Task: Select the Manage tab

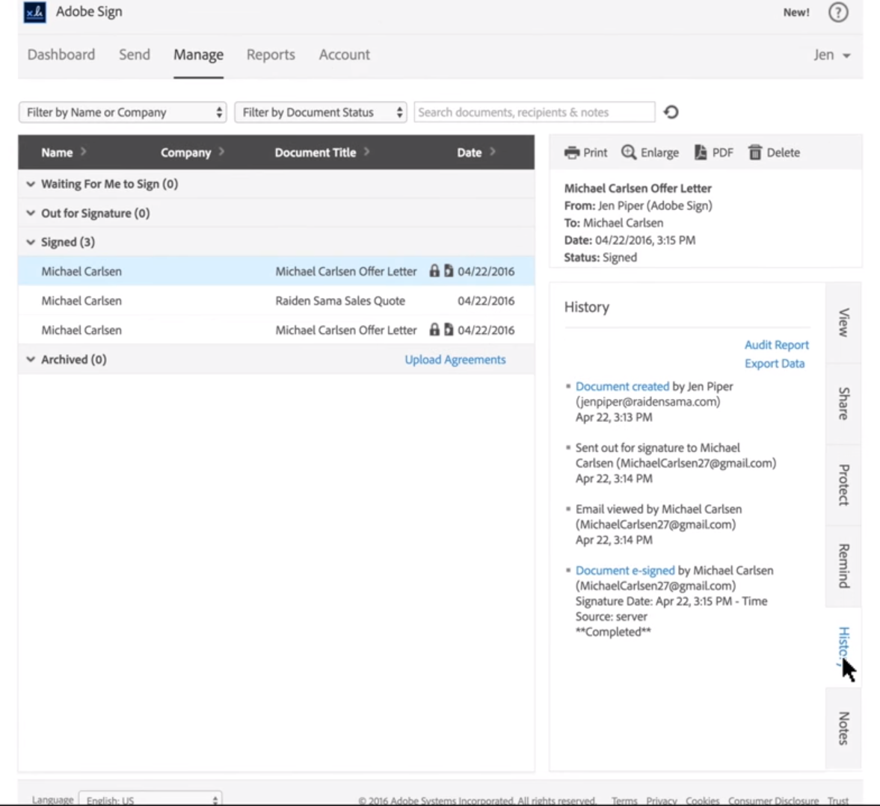Action: (198, 55)
